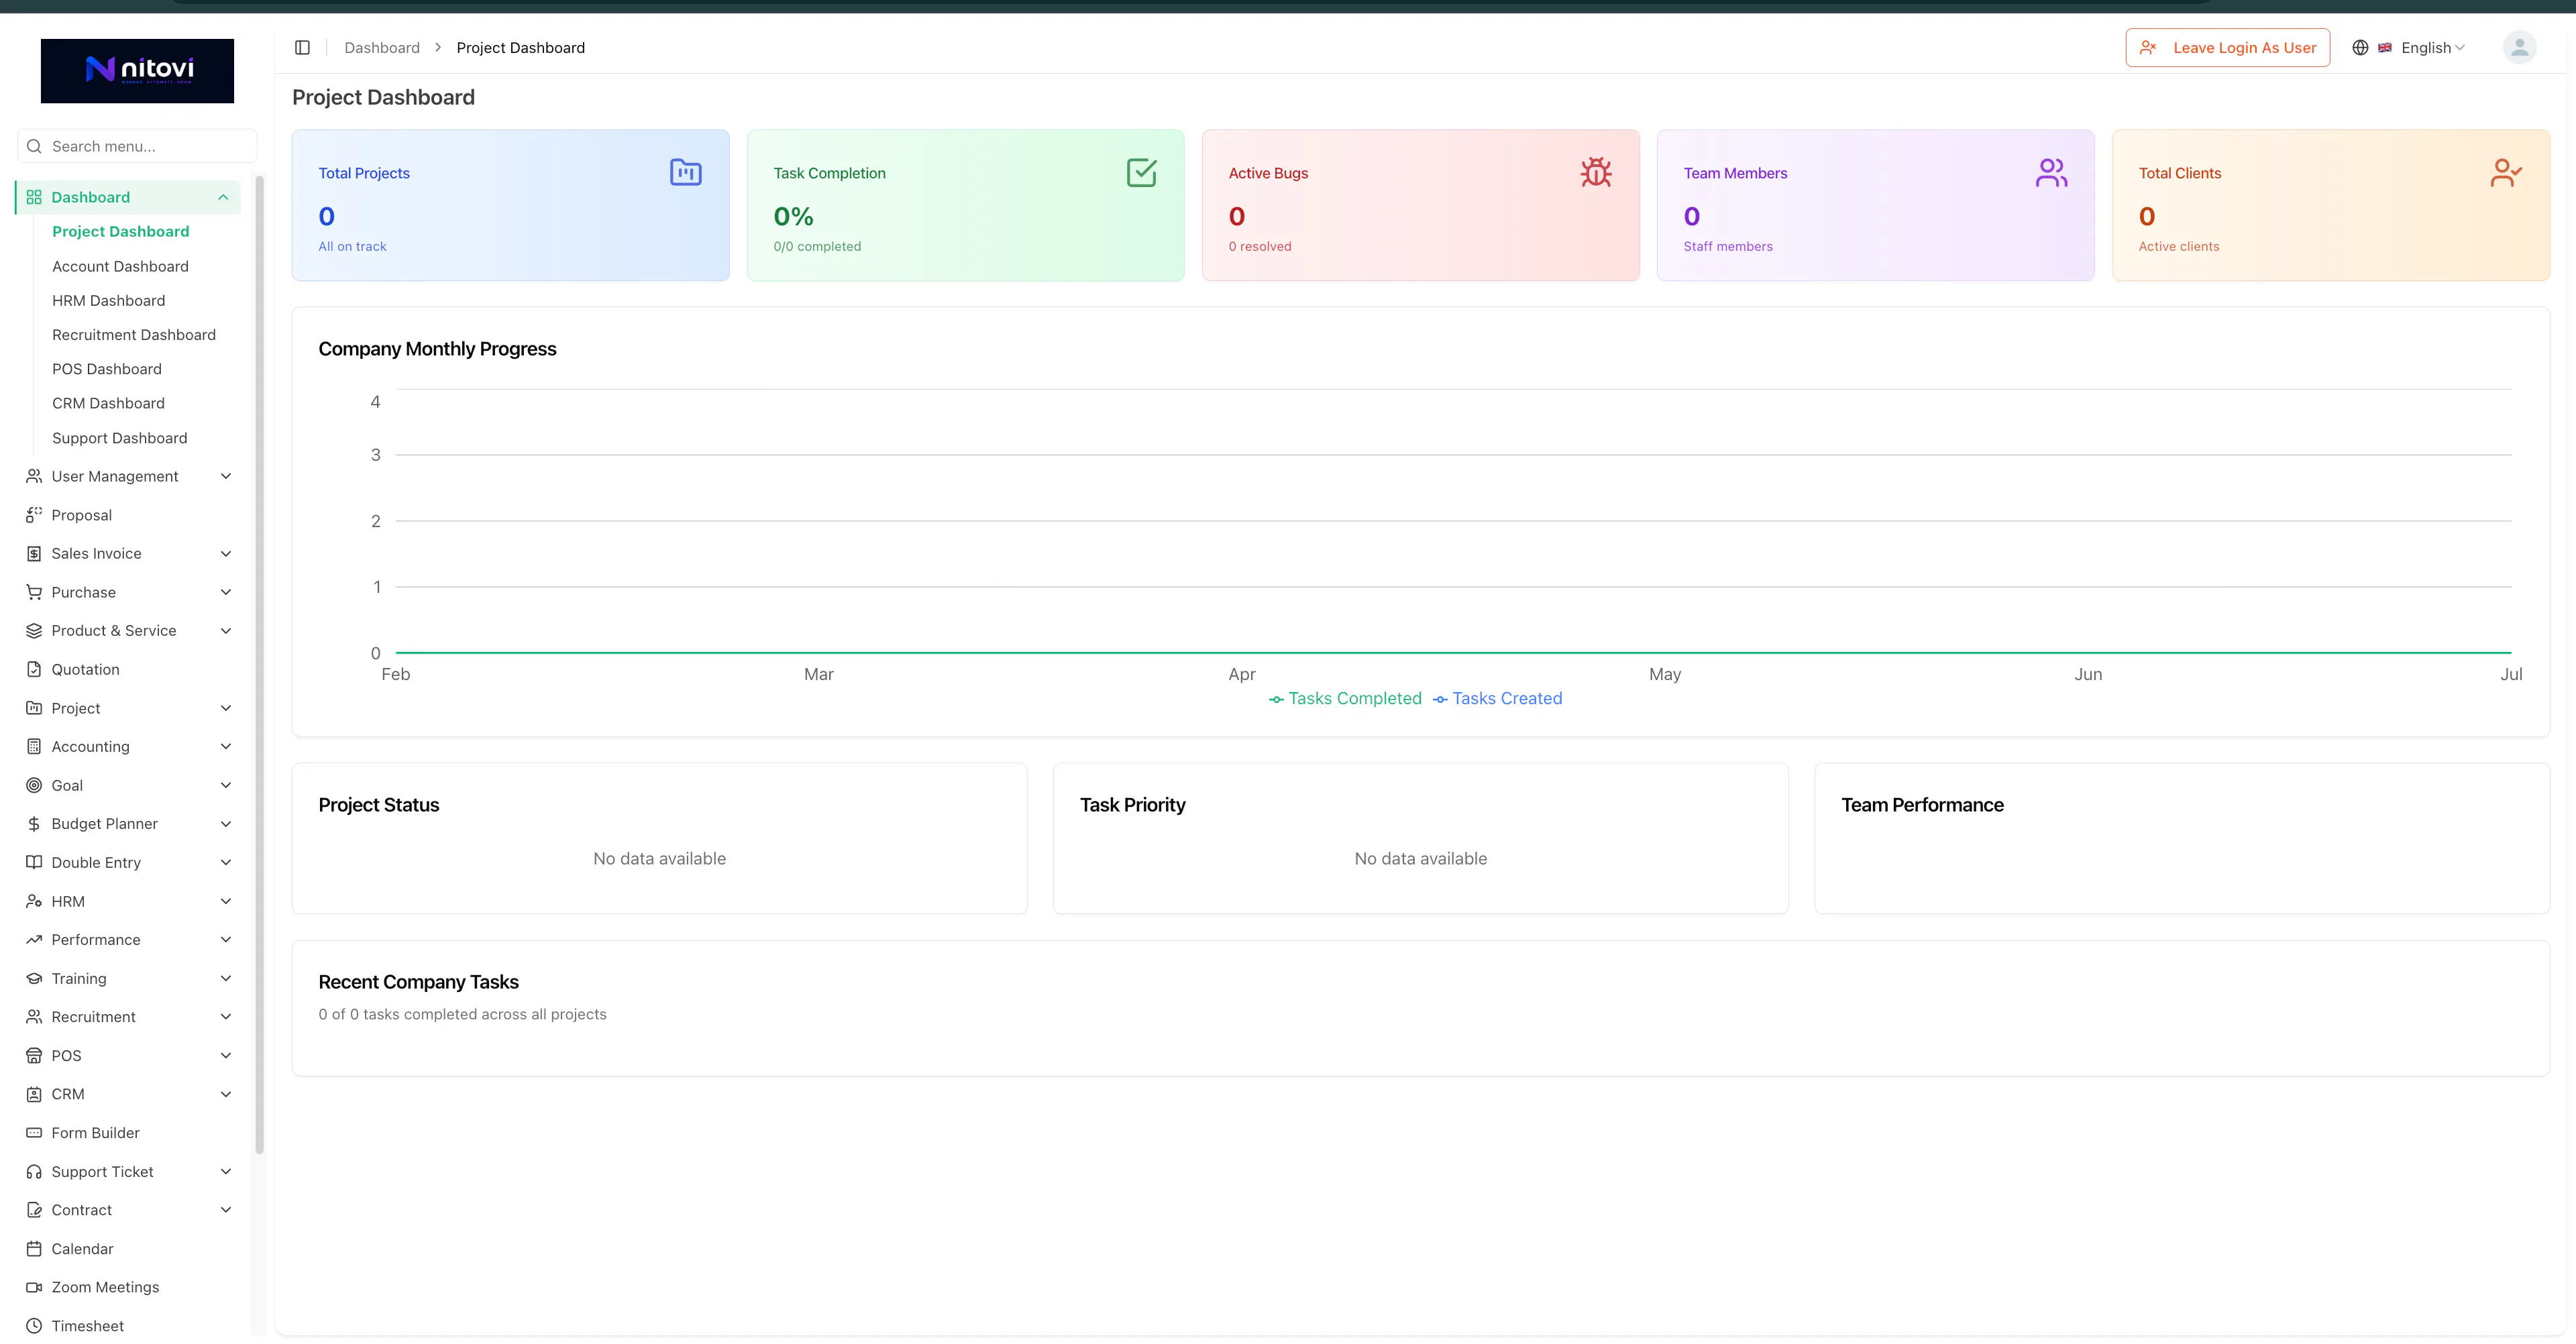Click the Performance trend icon
This screenshot has height=1344, width=2576.
[x=34, y=940]
